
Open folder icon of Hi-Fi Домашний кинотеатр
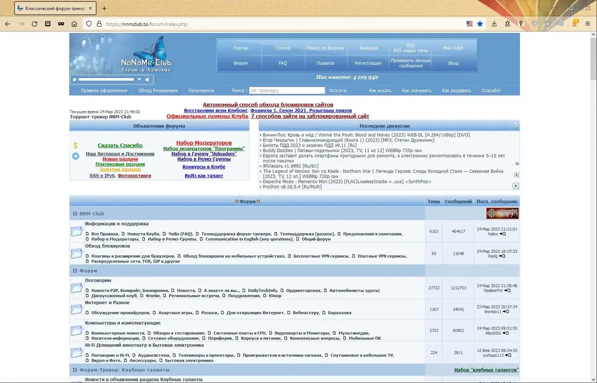[76, 353]
